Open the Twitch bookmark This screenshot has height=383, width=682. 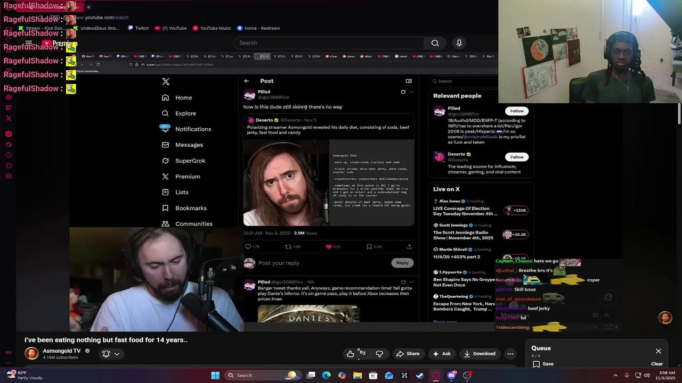click(x=138, y=28)
